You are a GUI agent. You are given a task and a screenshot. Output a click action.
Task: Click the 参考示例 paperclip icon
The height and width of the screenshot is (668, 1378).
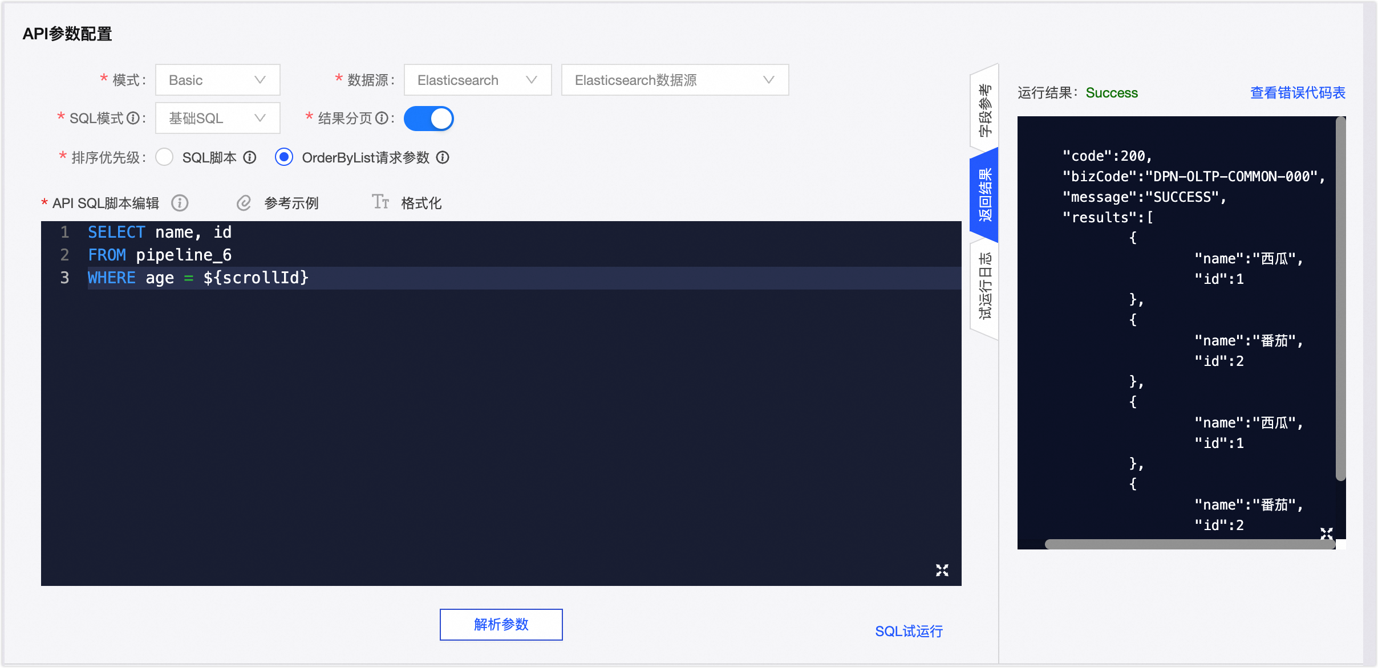pyautogui.click(x=244, y=203)
